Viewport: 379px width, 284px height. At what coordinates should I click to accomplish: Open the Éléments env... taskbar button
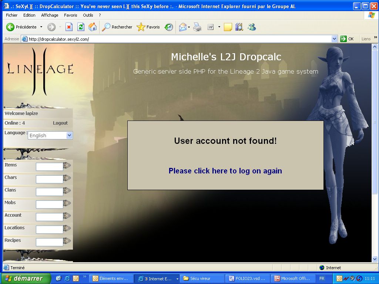[111, 278]
